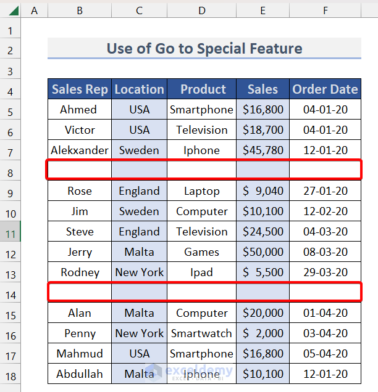This screenshot has height=392, width=378.
Task: Select the cell containing "Alekxander"
Action: coord(80,150)
